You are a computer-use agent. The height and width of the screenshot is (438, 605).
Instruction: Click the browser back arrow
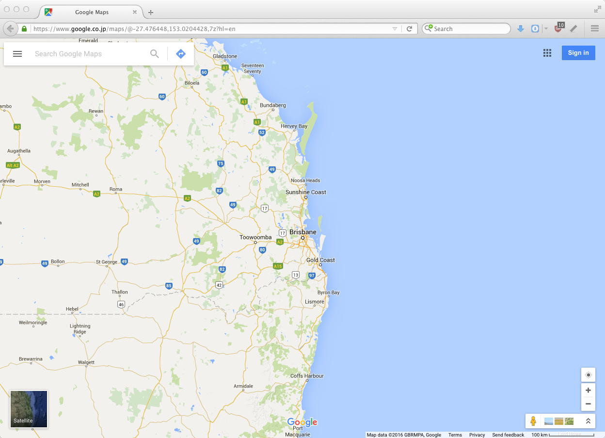[10, 29]
